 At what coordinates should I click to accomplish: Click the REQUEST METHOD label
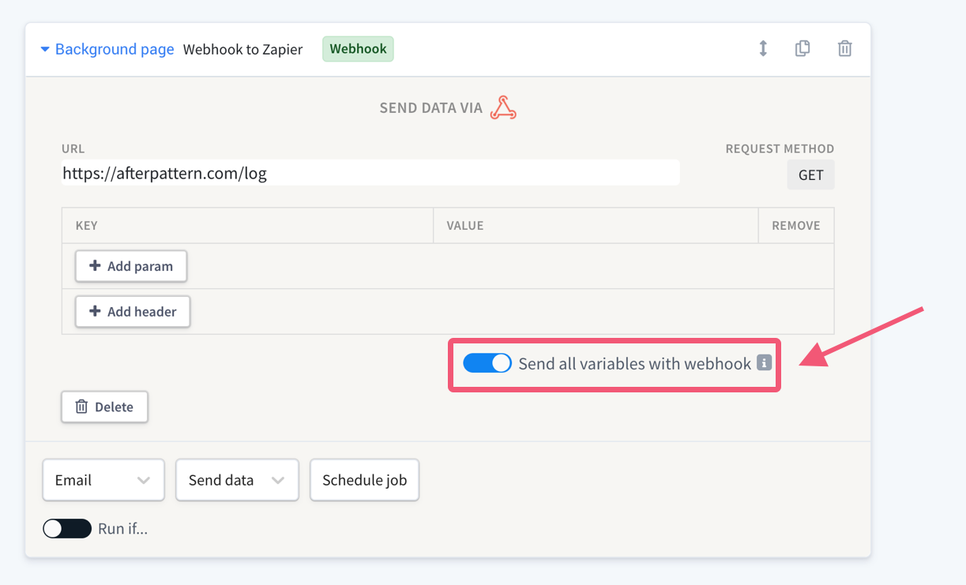(780, 148)
